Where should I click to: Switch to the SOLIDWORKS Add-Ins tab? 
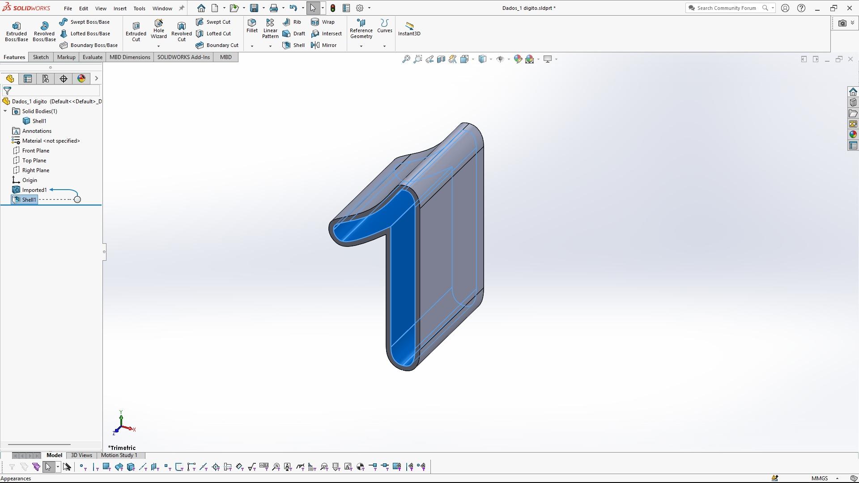183,57
